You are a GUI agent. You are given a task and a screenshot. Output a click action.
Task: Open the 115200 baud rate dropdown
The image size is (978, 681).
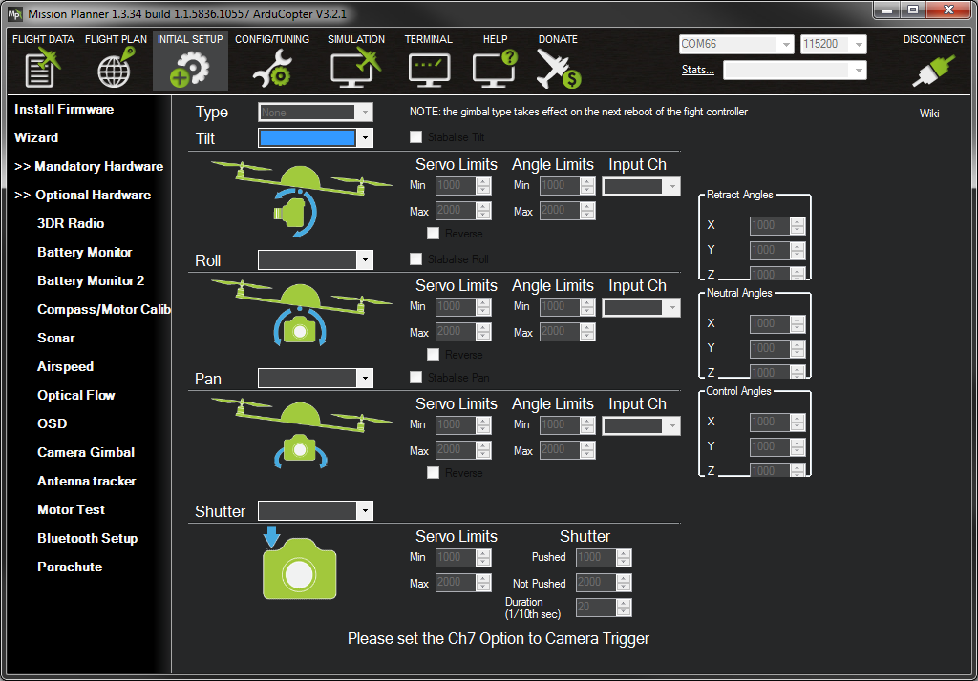833,44
